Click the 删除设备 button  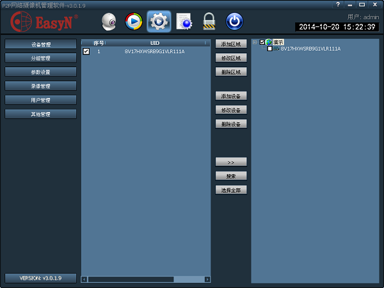231,124
